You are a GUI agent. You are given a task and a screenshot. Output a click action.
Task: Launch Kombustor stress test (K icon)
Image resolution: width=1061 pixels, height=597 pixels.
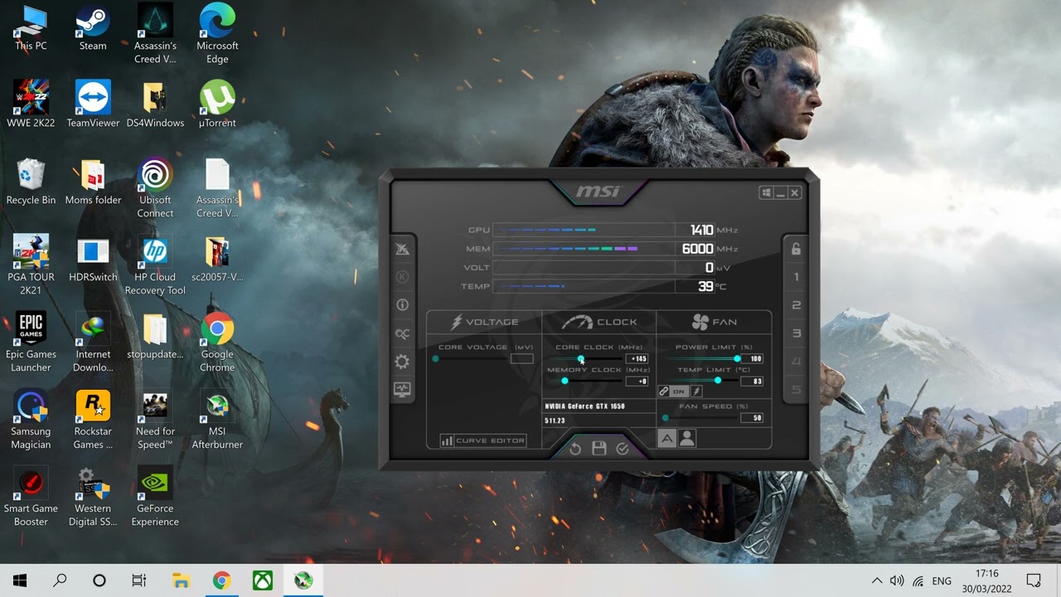click(x=402, y=276)
